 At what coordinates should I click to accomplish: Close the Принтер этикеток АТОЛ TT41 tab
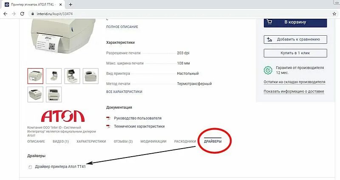coord(61,4)
